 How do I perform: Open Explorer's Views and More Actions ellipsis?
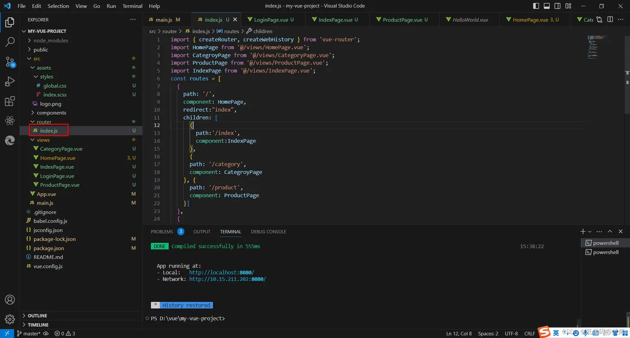133,20
